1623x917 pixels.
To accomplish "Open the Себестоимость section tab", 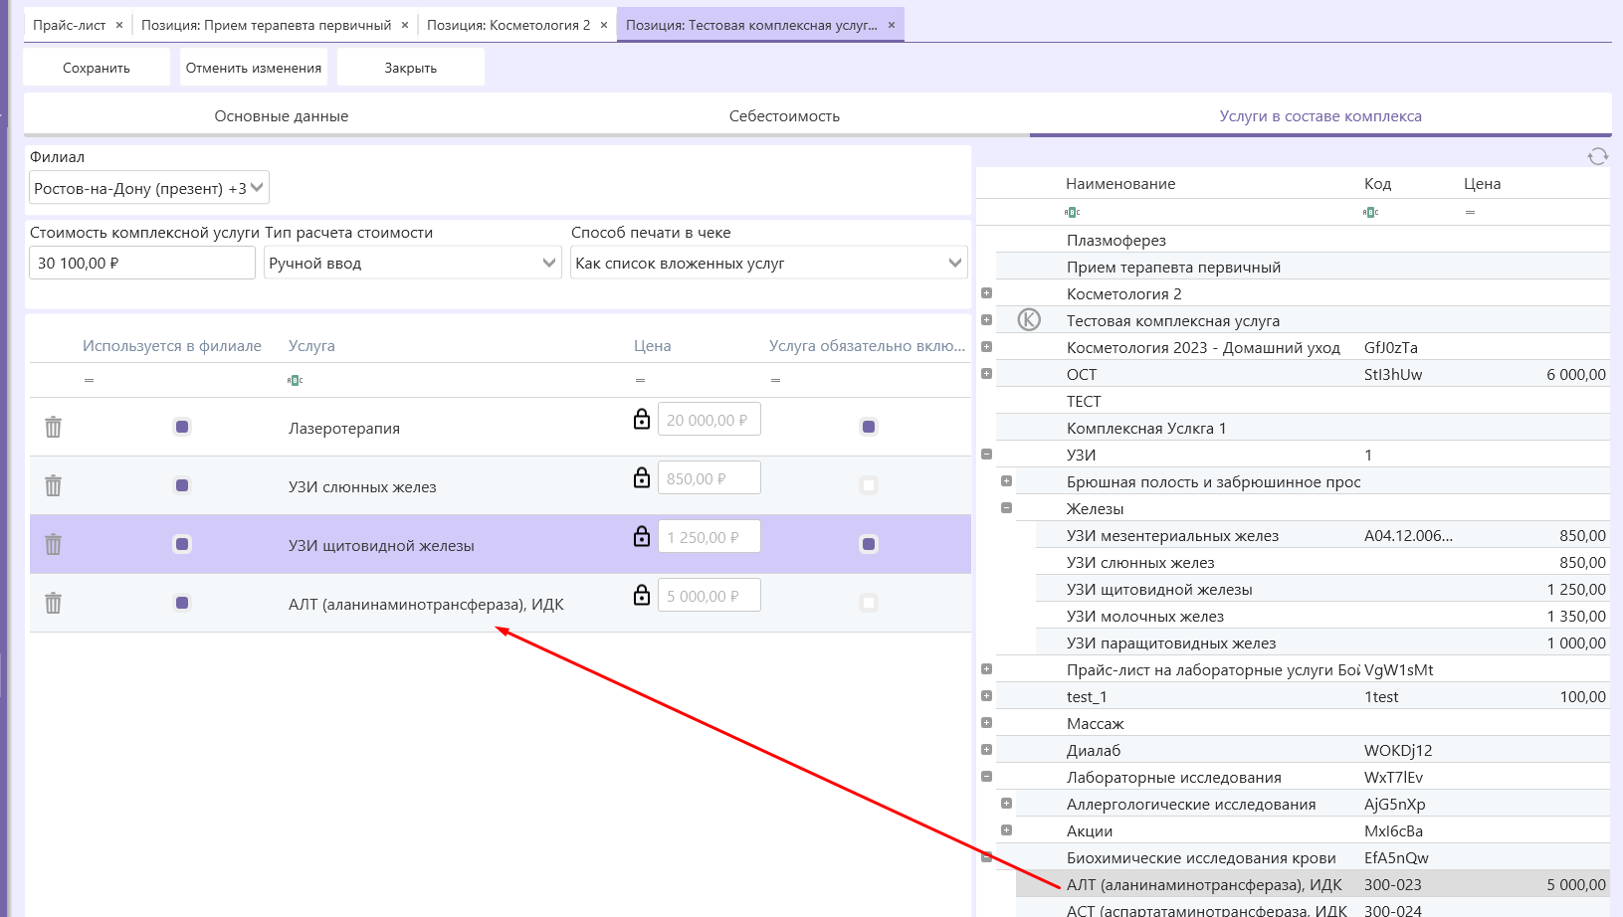I will coord(784,115).
